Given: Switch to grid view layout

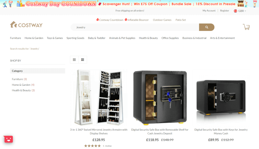Looking at the screenshot, I should (74, 60).
